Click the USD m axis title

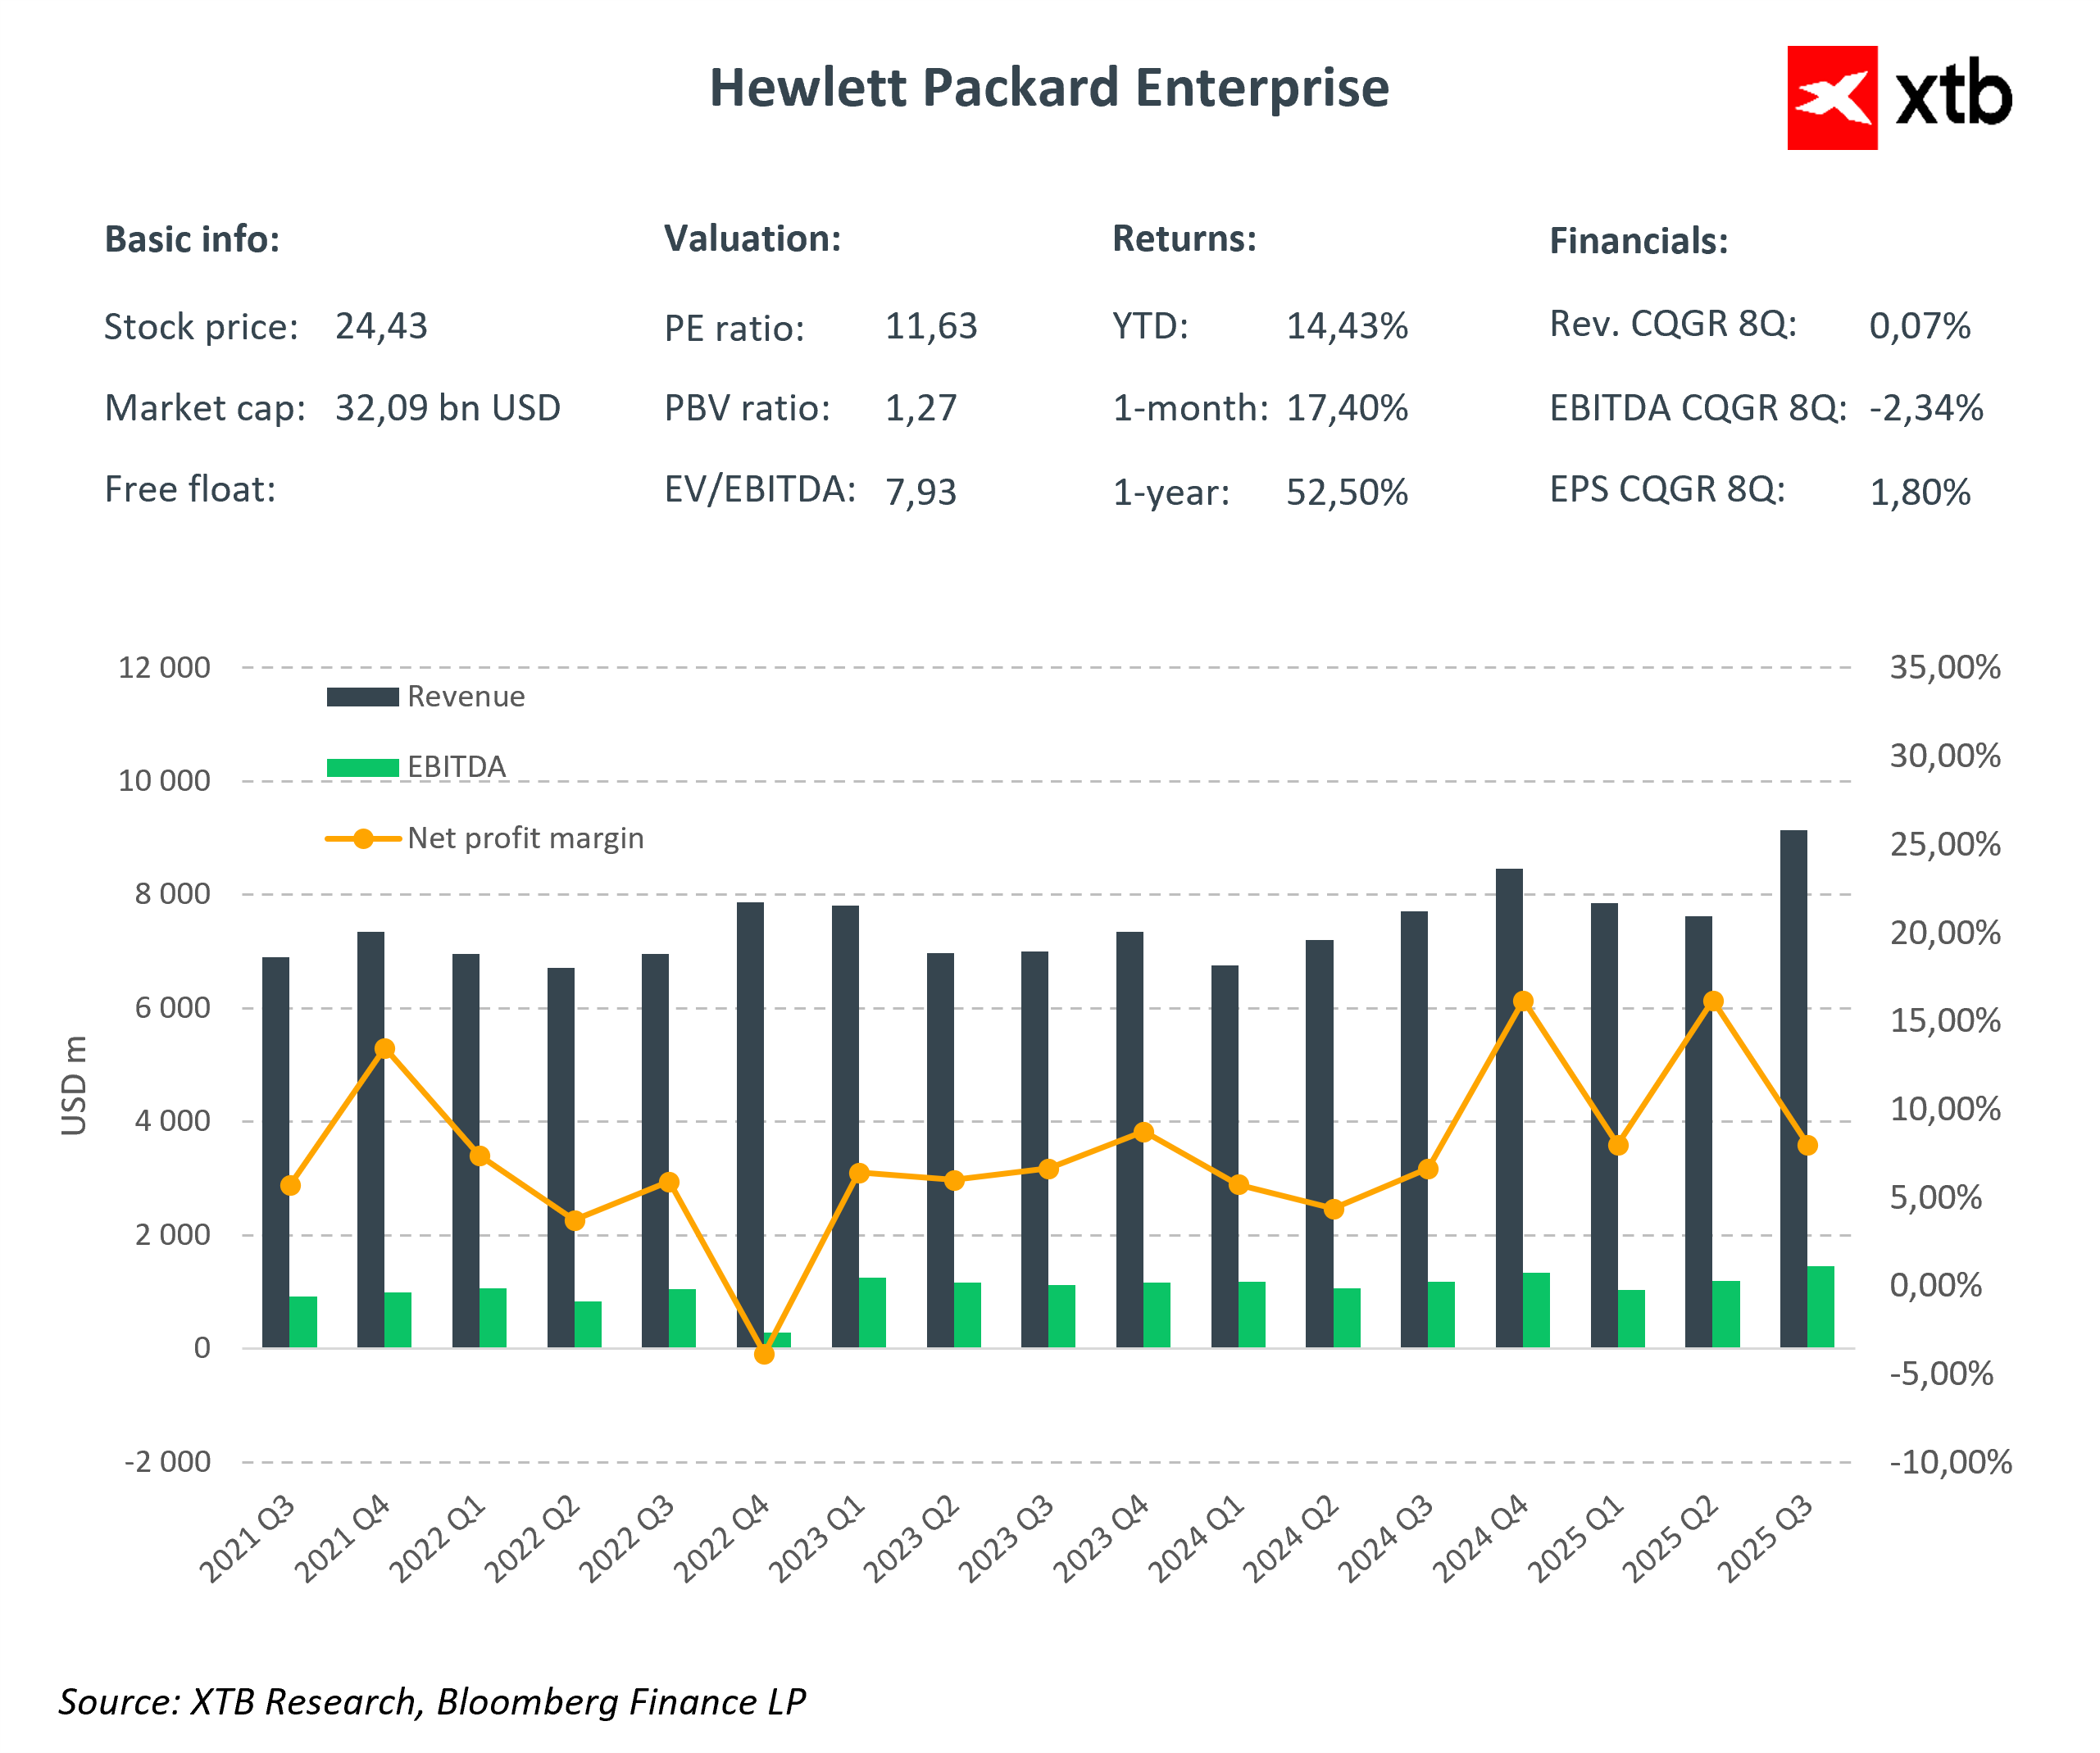(x=74, y=1086)
